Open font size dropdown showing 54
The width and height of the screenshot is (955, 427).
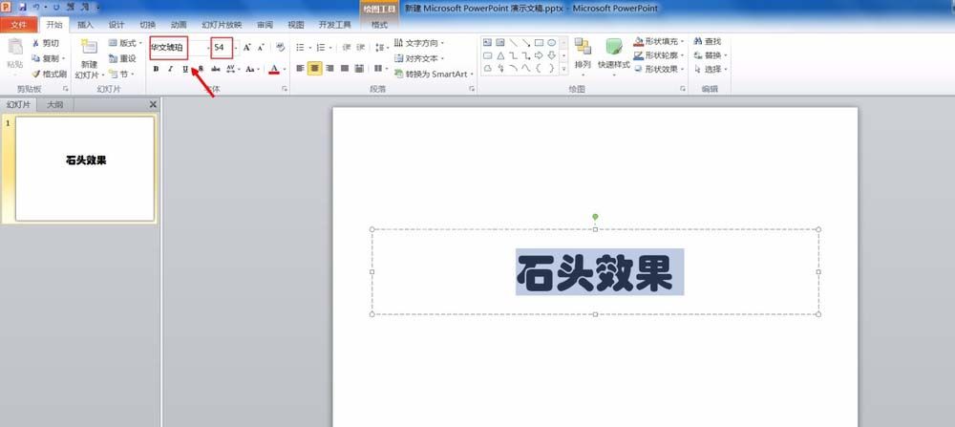pos(236,47)
